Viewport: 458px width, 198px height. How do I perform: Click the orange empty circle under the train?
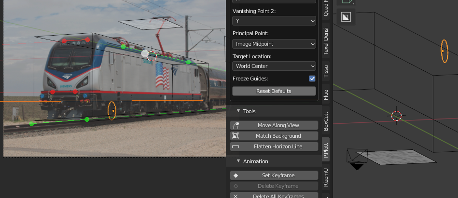(x=112, y=110)
